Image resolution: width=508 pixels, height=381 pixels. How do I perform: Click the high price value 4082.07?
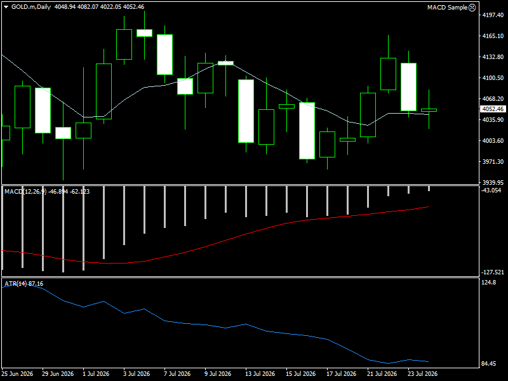88,7
